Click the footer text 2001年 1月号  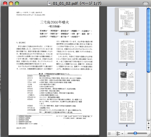coord(21,128)
